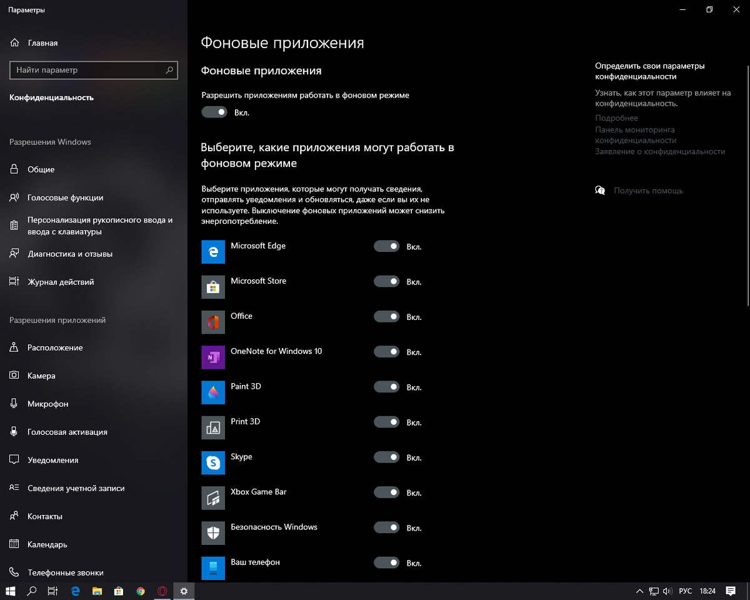Open Microsoft Store from the taskbar
The height and width of the screenshot is (600, 750).
tap(119, 591)
